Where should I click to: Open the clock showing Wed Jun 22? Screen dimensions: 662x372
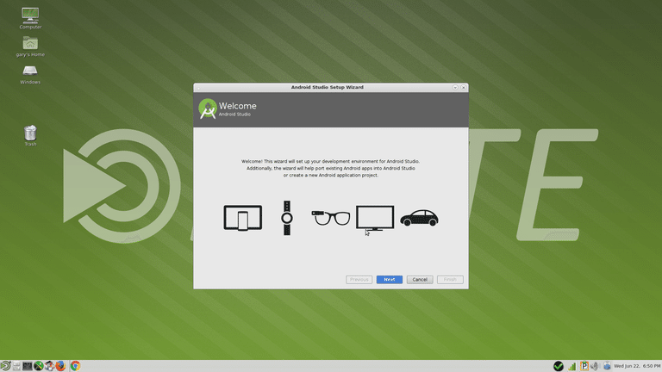coord(637,366)
